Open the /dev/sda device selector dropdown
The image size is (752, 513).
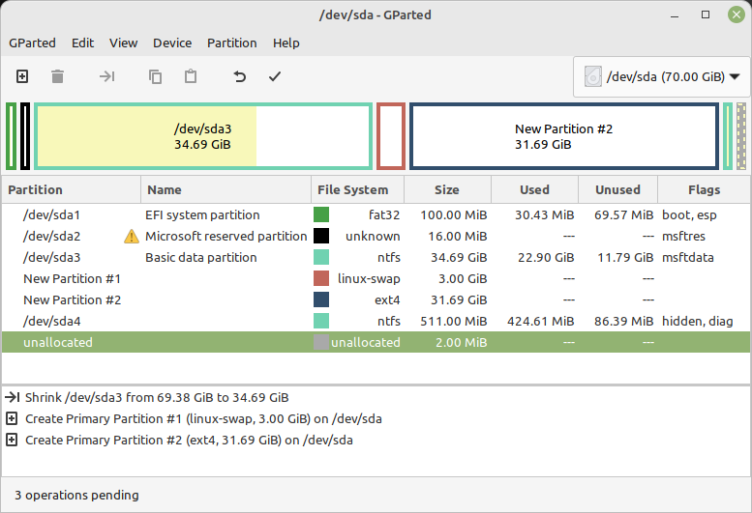click(x=661, y=77)
